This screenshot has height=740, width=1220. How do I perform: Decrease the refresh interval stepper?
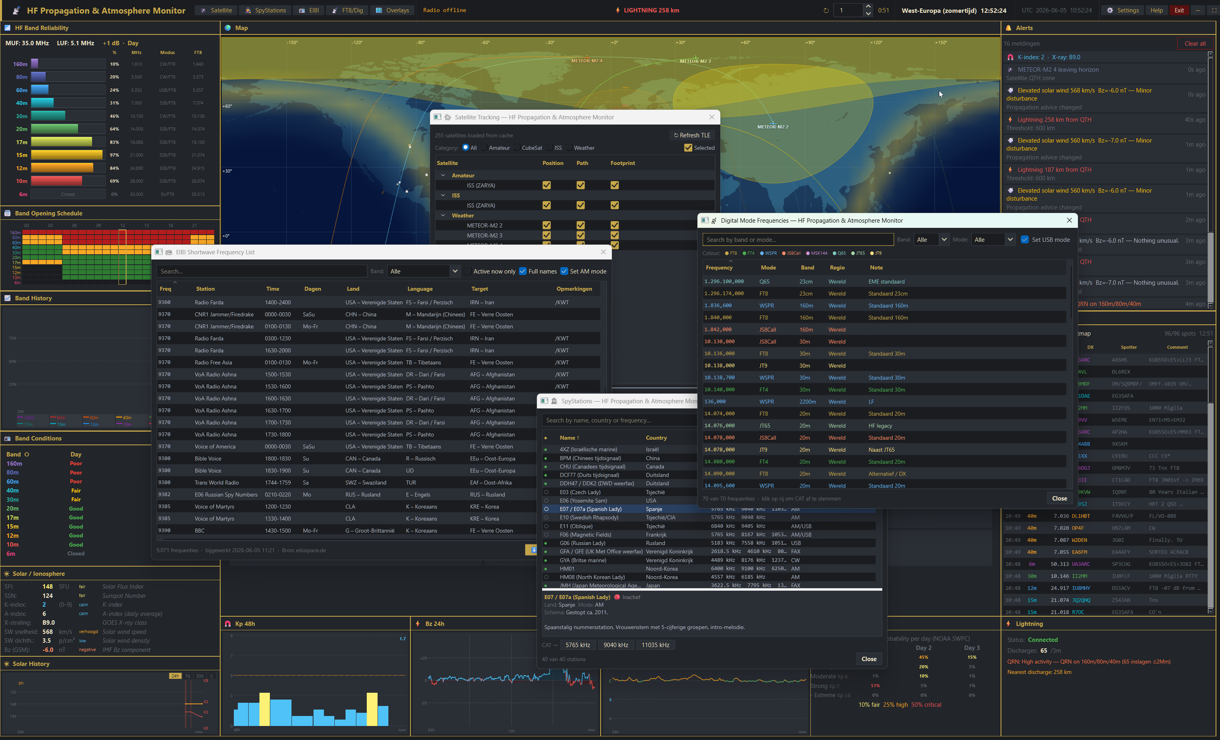[868, 14]
